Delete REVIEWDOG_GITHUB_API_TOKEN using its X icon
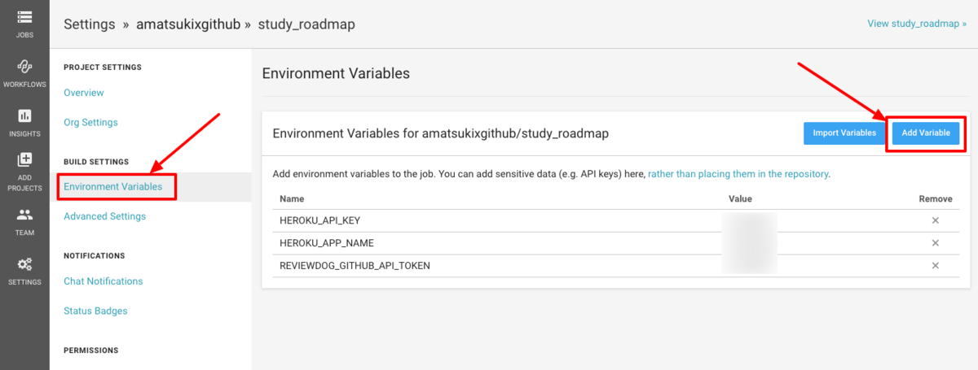978x370 pixels. pyautogui.click(x=936, y=265)
